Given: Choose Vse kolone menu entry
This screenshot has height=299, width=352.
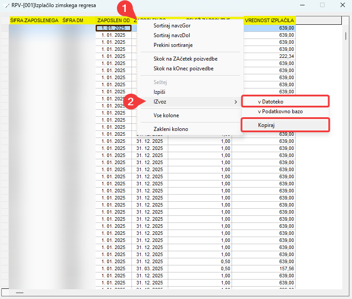Looking at the screenshot, I should coord(166,115).
